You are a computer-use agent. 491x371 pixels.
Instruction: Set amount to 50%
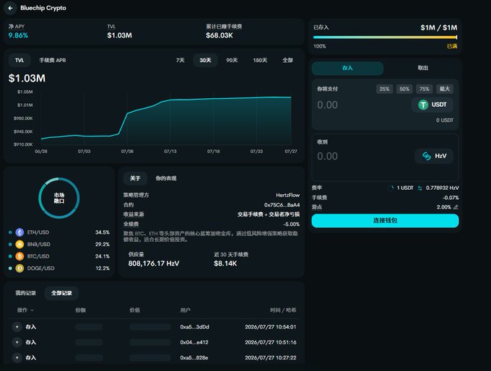(404, 89)
